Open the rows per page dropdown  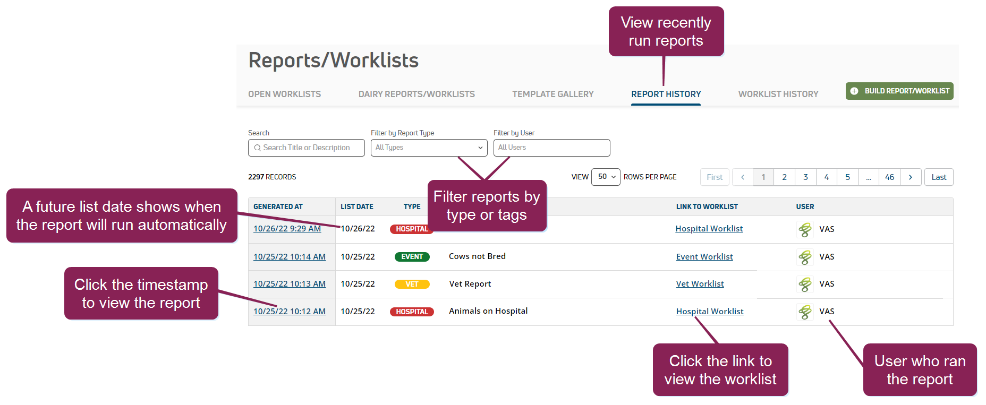point(606,177)
